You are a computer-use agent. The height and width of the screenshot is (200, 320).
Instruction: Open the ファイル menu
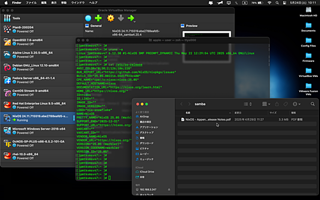pos(31,3)
